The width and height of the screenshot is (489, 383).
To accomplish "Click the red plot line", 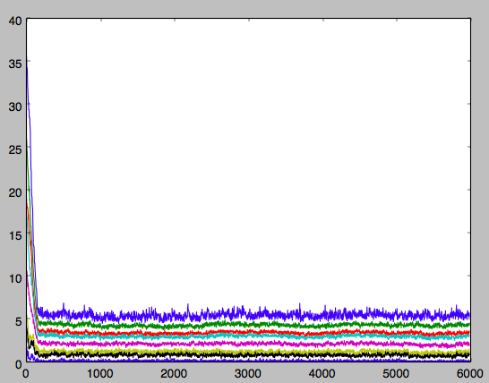I will [x=250, y=333].
